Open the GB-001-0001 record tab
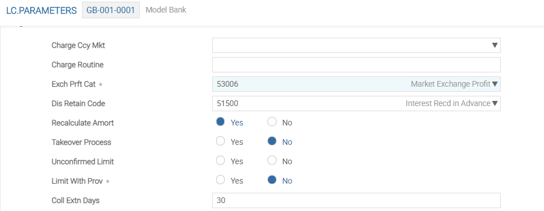Image resolution: width=544 pixels, height=211 pixels. click(x=111, y=10)
